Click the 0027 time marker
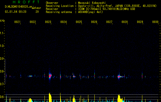This screenshot has width=161, height=102. coord(109,22)
